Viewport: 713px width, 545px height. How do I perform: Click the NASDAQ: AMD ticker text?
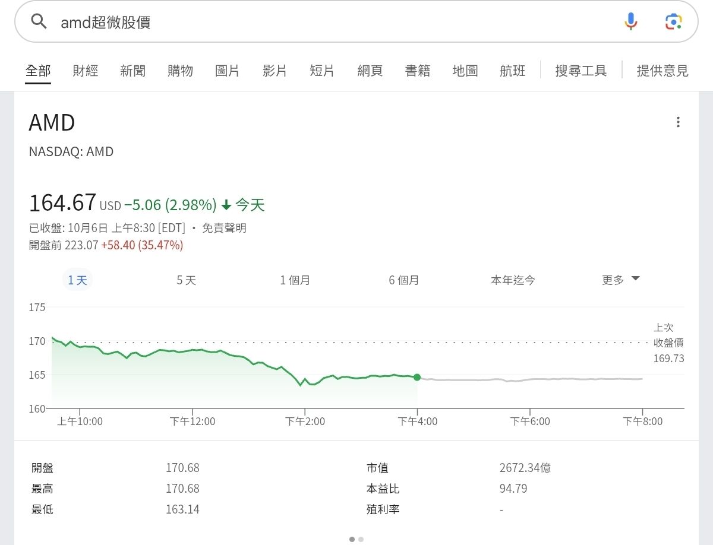[71, 152]
